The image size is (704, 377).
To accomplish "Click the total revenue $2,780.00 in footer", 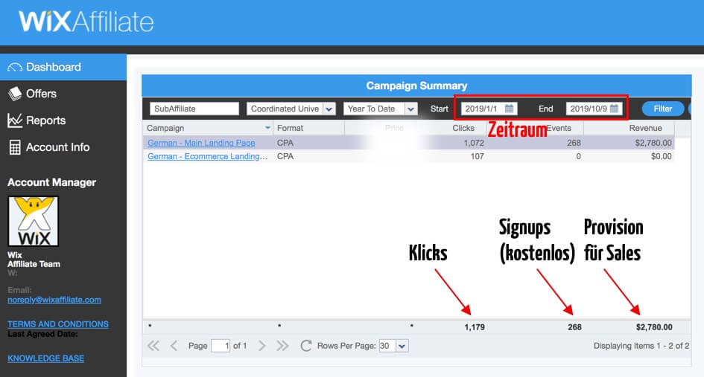I will point(654,327).
